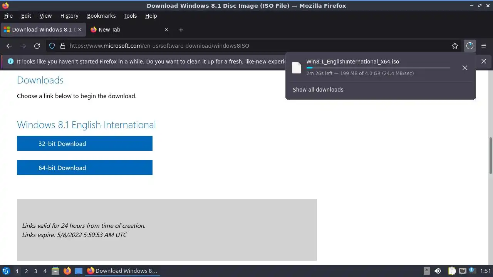Click the forward navigation arrow
The height and width of the screenshot is (277, 493).
[x=23, y=46]
